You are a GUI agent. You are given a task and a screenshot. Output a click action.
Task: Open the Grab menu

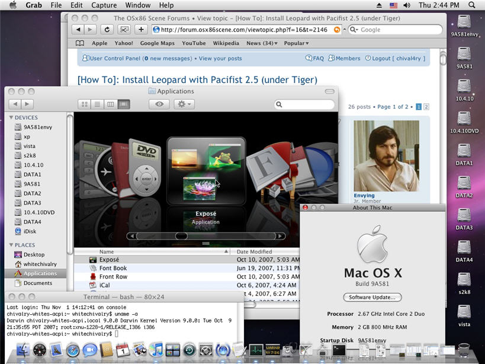(x=34, y=5)
